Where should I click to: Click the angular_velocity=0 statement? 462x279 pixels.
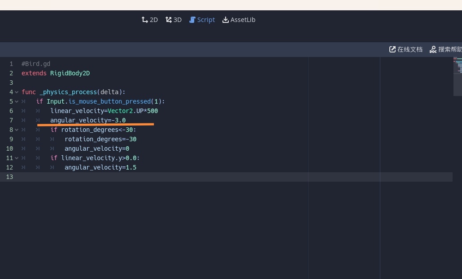97,149
